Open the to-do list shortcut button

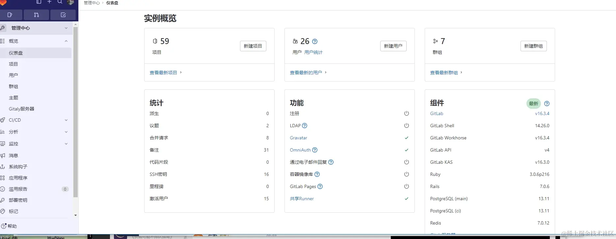click(x=63, y=15)
